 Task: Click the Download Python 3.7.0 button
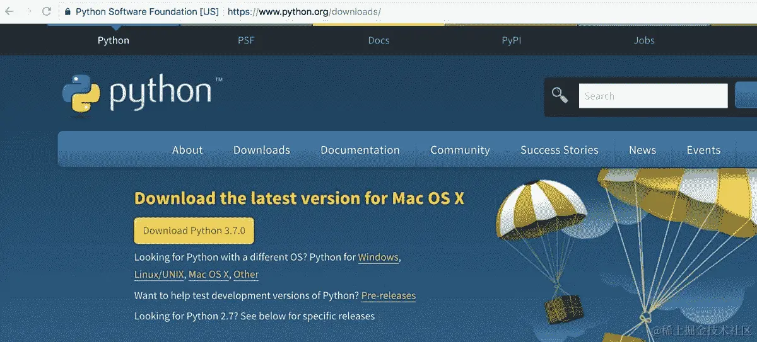[194, 231]
